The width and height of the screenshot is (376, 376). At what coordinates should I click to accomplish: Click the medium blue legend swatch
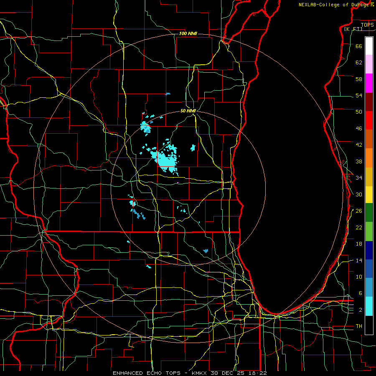click(x=369, y=269)
